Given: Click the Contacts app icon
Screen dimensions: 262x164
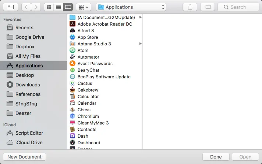Looking at the screenshot, I should point(72,130).
